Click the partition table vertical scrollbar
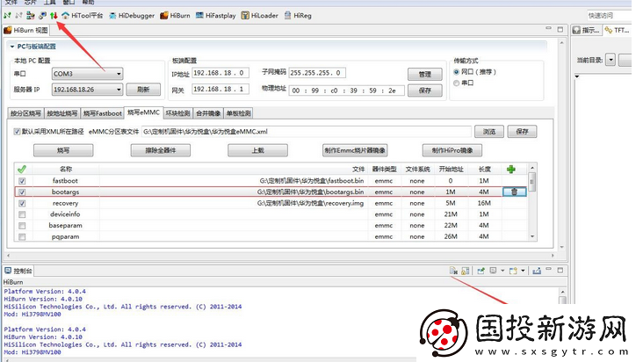The height and width of the screenshot is (362, 636). pos(532,202)
